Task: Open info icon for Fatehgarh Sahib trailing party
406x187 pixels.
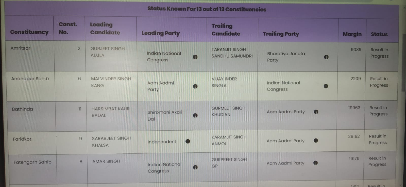Action: (315, 163)
